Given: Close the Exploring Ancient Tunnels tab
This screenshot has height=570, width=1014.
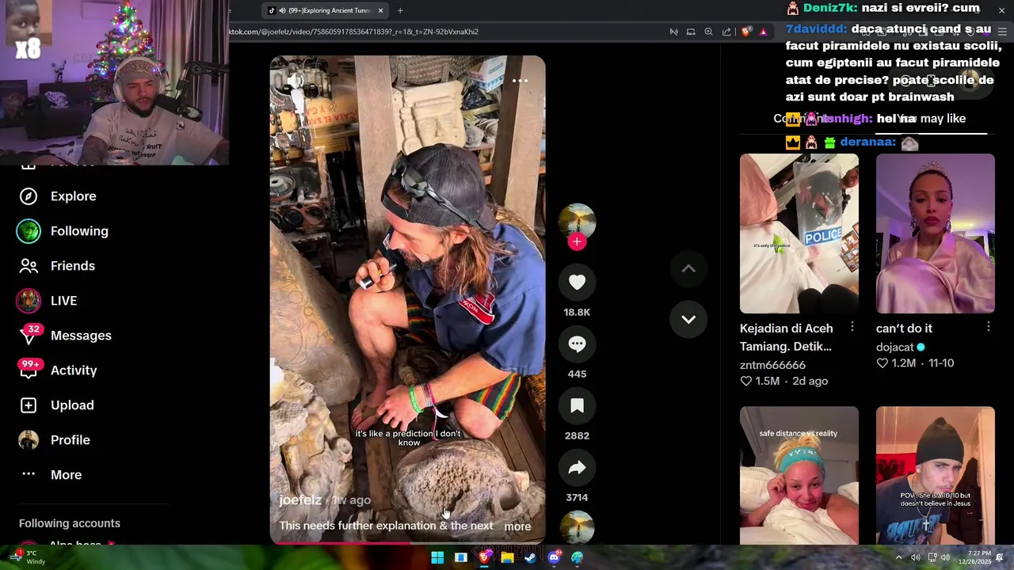Looking at the screenshot, I should click(381, 10).
